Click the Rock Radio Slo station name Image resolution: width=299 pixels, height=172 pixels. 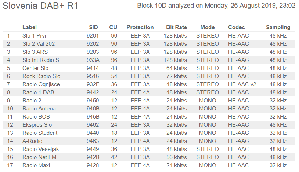41,76
